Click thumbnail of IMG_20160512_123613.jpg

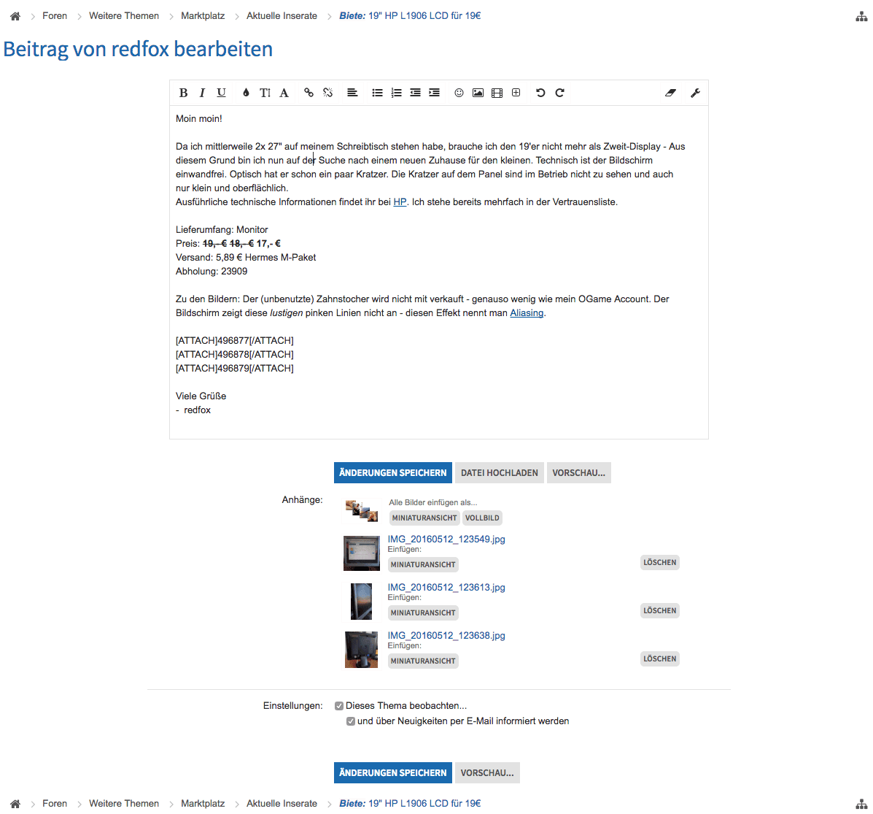pyautogui.click(x=361, y=601)
